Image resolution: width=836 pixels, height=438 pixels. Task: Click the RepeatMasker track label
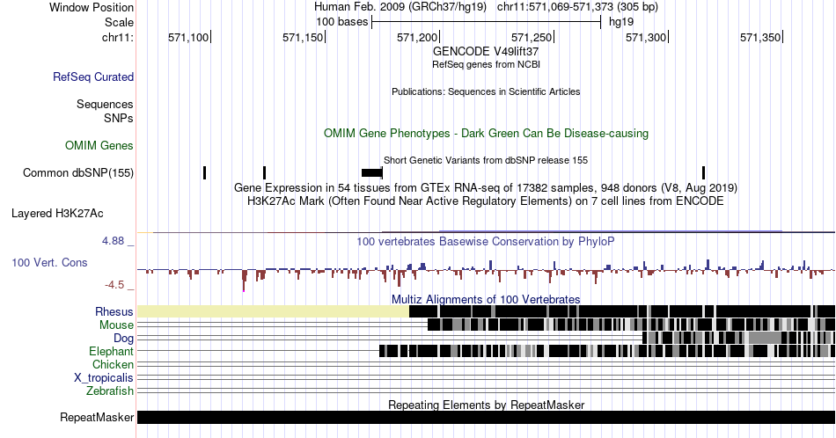(x=97, y=417)
